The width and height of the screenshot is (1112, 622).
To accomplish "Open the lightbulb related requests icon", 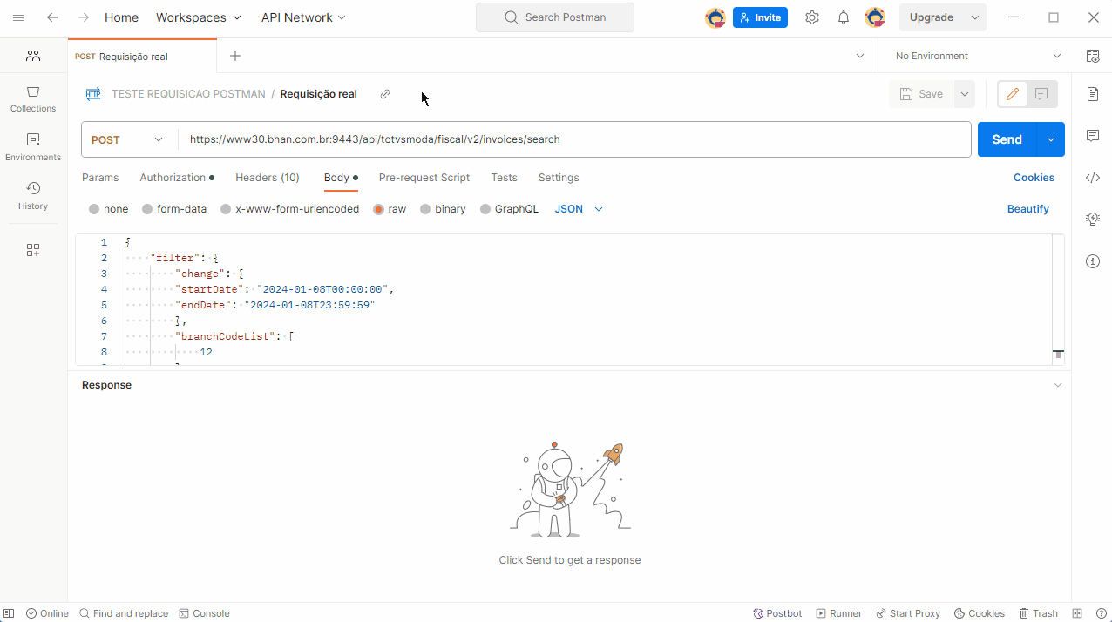I will pyautogui.click(x=1093, y=220).
